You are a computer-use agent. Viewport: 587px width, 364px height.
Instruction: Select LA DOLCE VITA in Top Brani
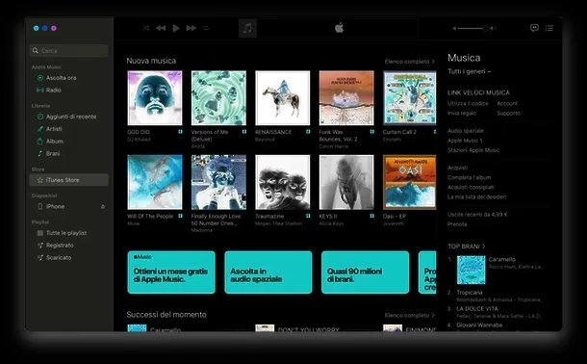[477, 309]
